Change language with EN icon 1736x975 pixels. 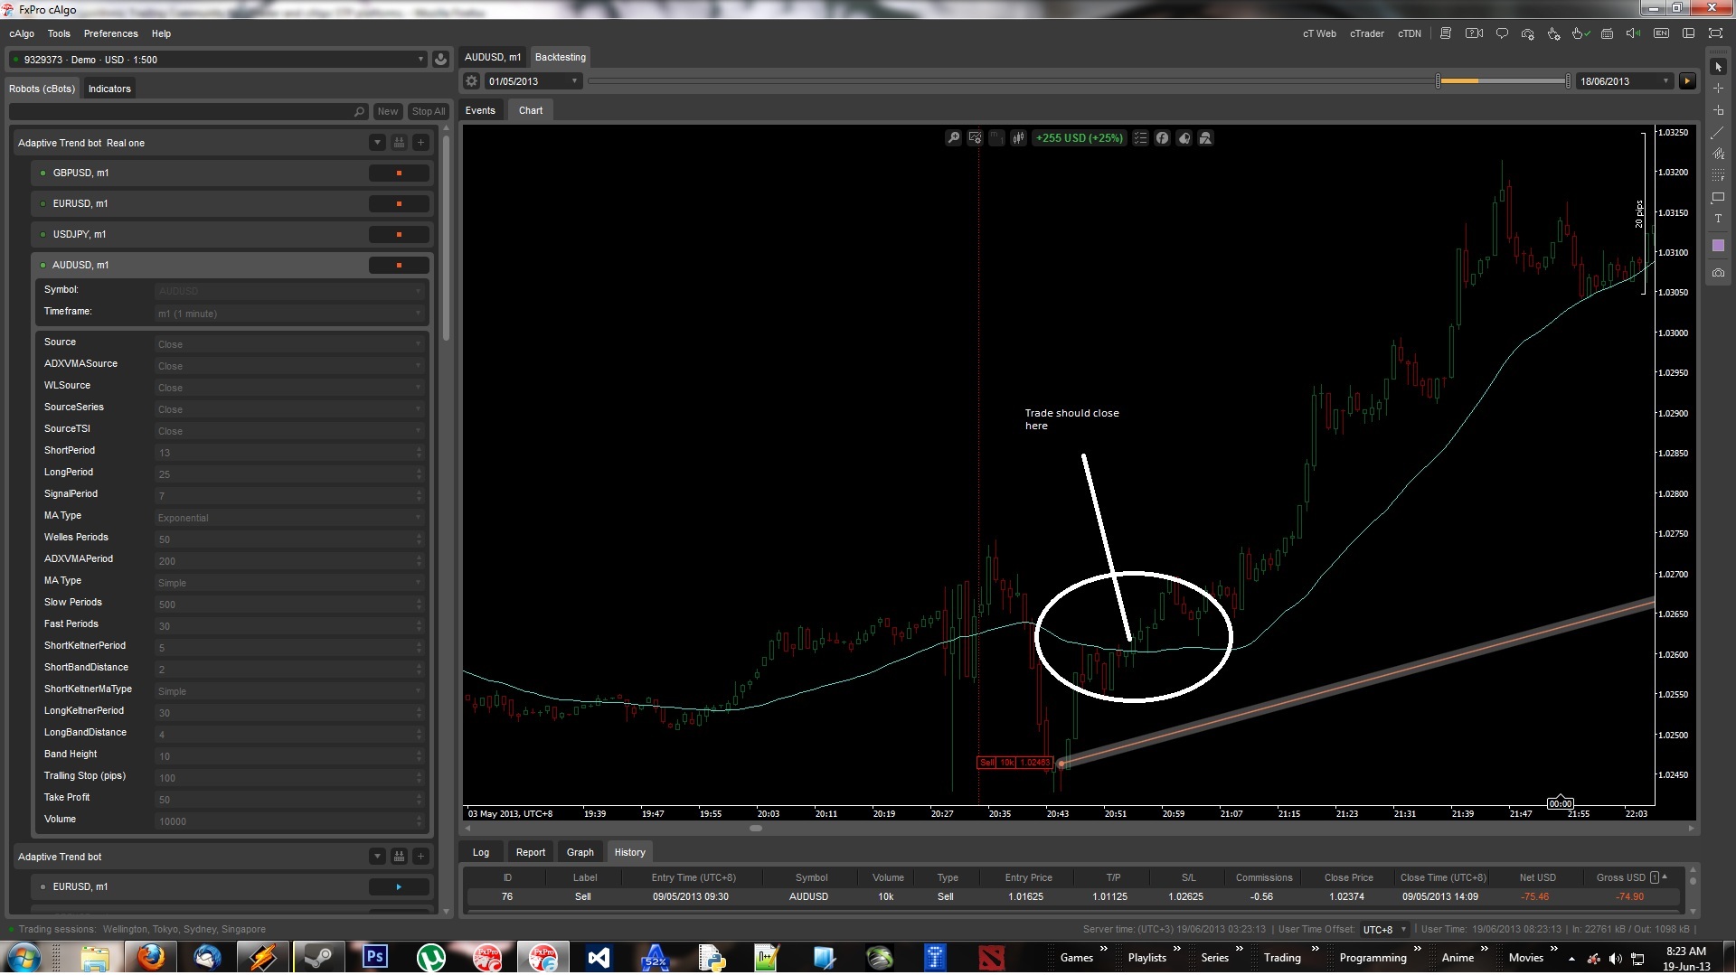[1661, 33]
